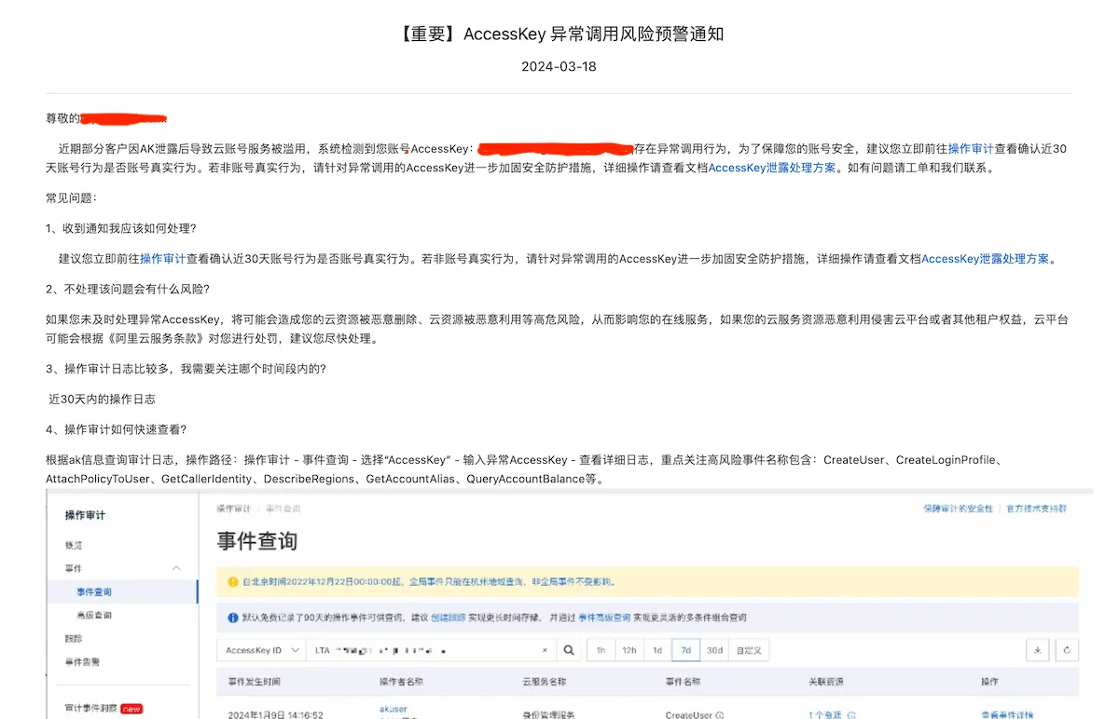Download event results with the download icon
Image resolution: width=1119 pixels, height=719 pixels.
pos(1038,650)
